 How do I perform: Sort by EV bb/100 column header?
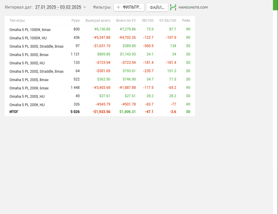click(x=168, y=21)
